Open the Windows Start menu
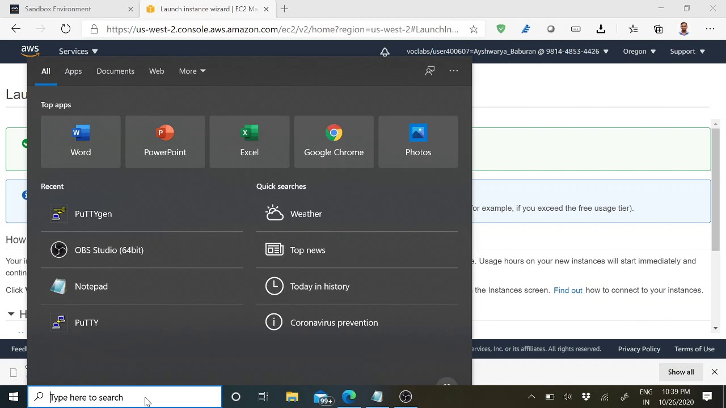The image size is (726, 408). (x=14, y=397)
